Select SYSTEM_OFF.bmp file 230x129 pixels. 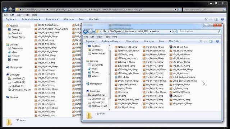(x=180, y=92)
